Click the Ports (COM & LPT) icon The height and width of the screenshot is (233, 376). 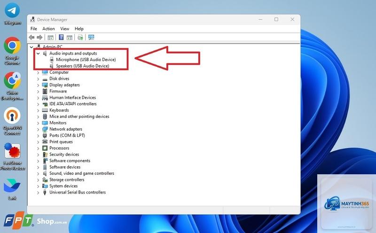(x=45, y=135)
